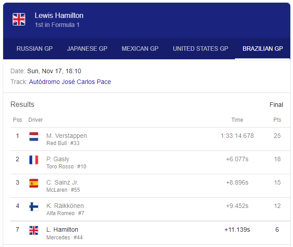This screenshot has width=293, height=247.
Task: Select C. Sainz Jr. driver entry
Action: coord(62,182)
